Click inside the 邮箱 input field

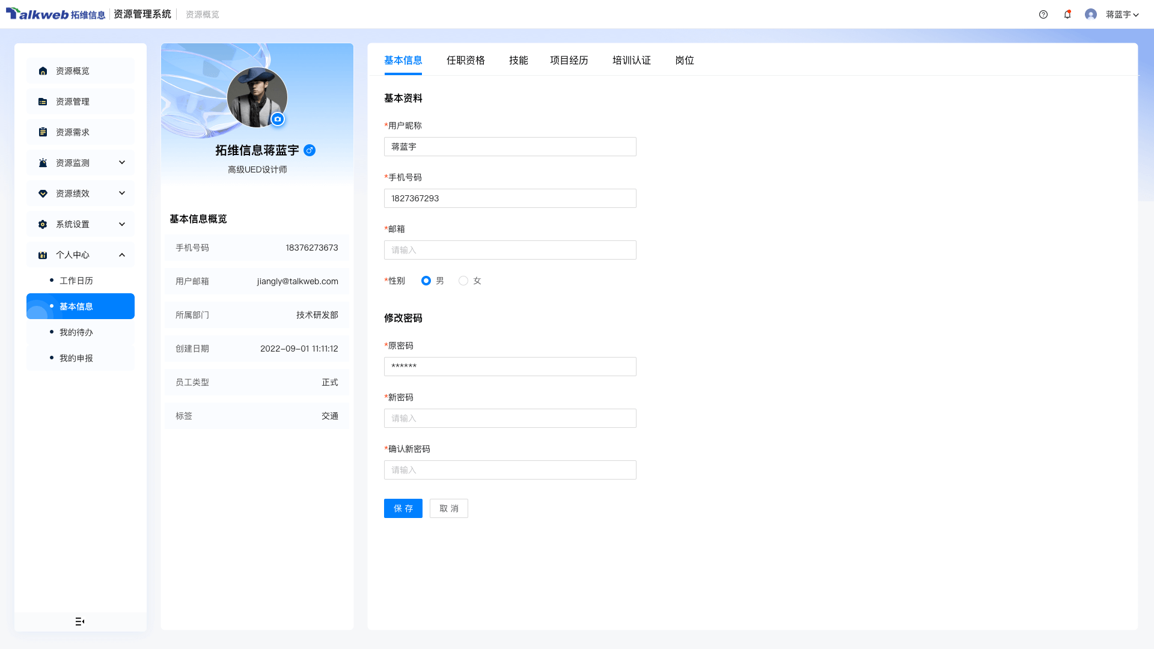(x=510, y=250)
